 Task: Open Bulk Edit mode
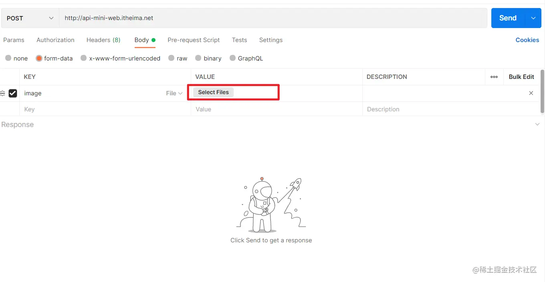tap(521, 77)
